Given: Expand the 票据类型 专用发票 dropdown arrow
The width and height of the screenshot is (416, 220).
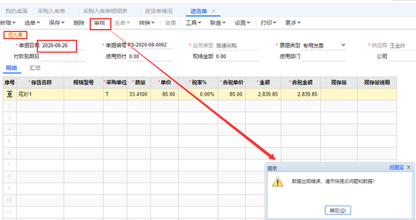Looking at the screenshot, I should (x=343, y=45).
